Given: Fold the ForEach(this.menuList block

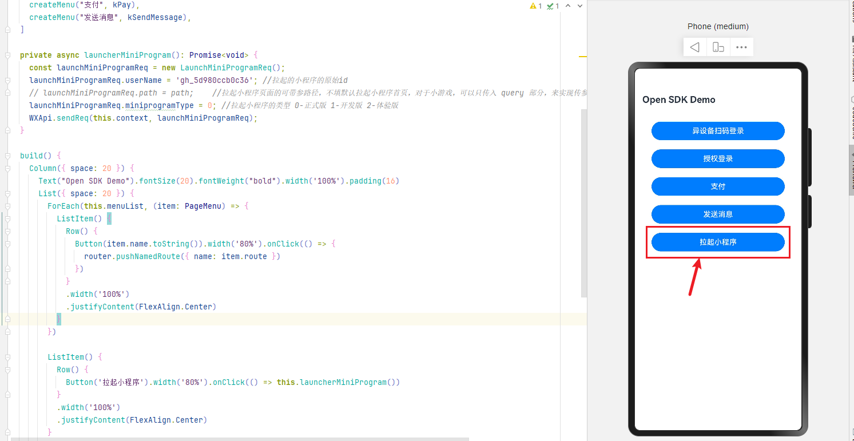Looking at the screenshot, I should (x=7, y=206).
